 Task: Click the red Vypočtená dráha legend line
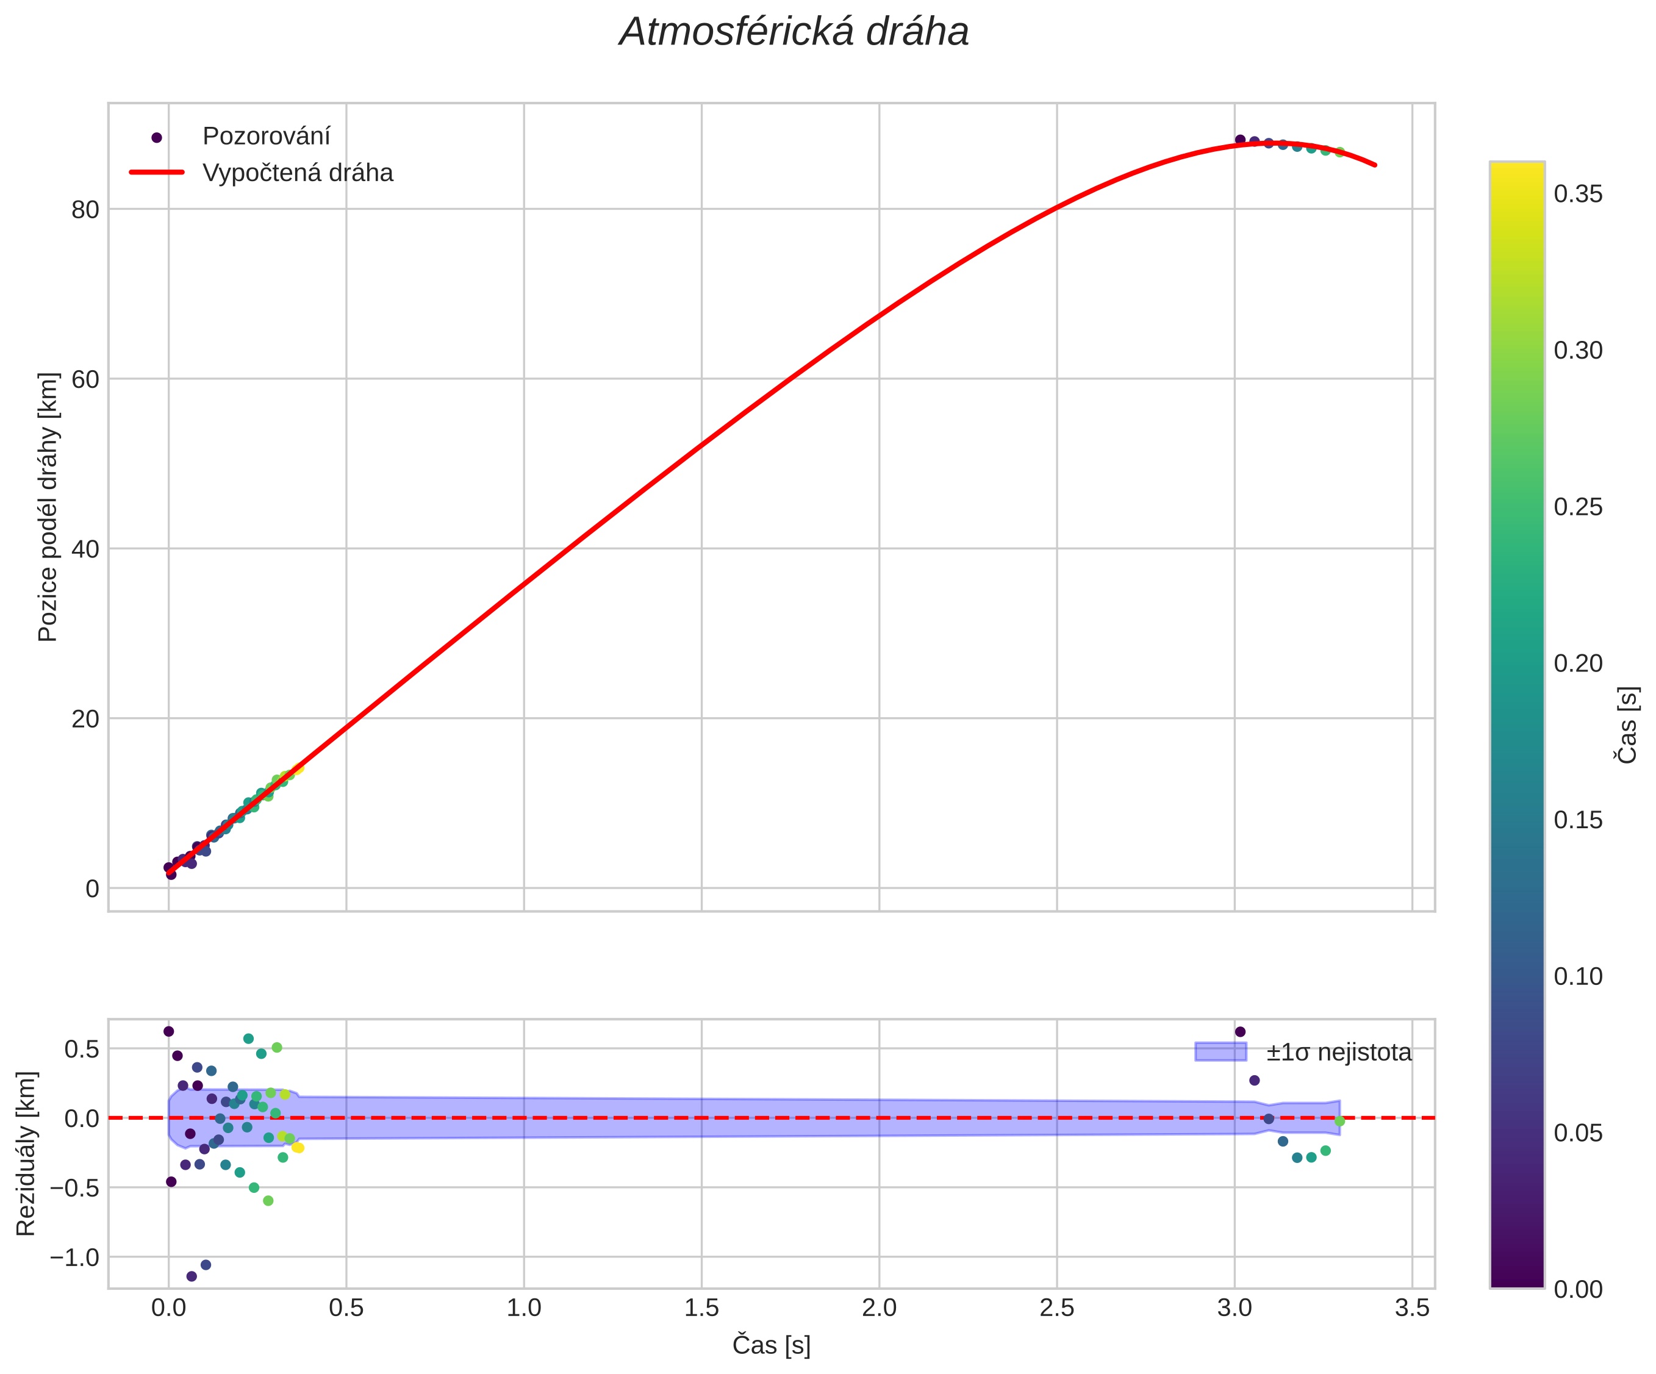pos(156,173)
